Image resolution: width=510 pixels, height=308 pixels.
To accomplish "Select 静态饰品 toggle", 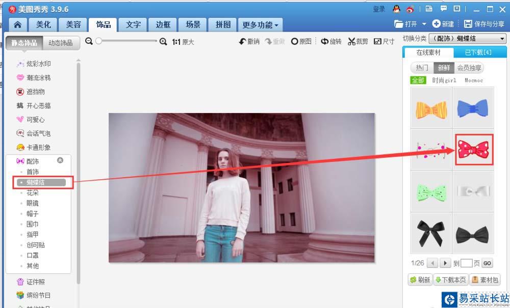I will pyautogui.click(x=24, y=43).
